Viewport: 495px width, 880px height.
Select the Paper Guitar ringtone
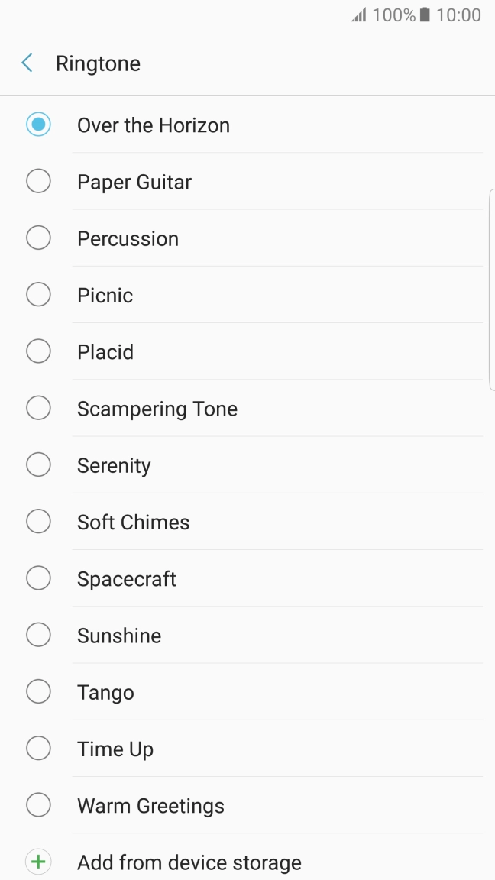tap(133, 181)
